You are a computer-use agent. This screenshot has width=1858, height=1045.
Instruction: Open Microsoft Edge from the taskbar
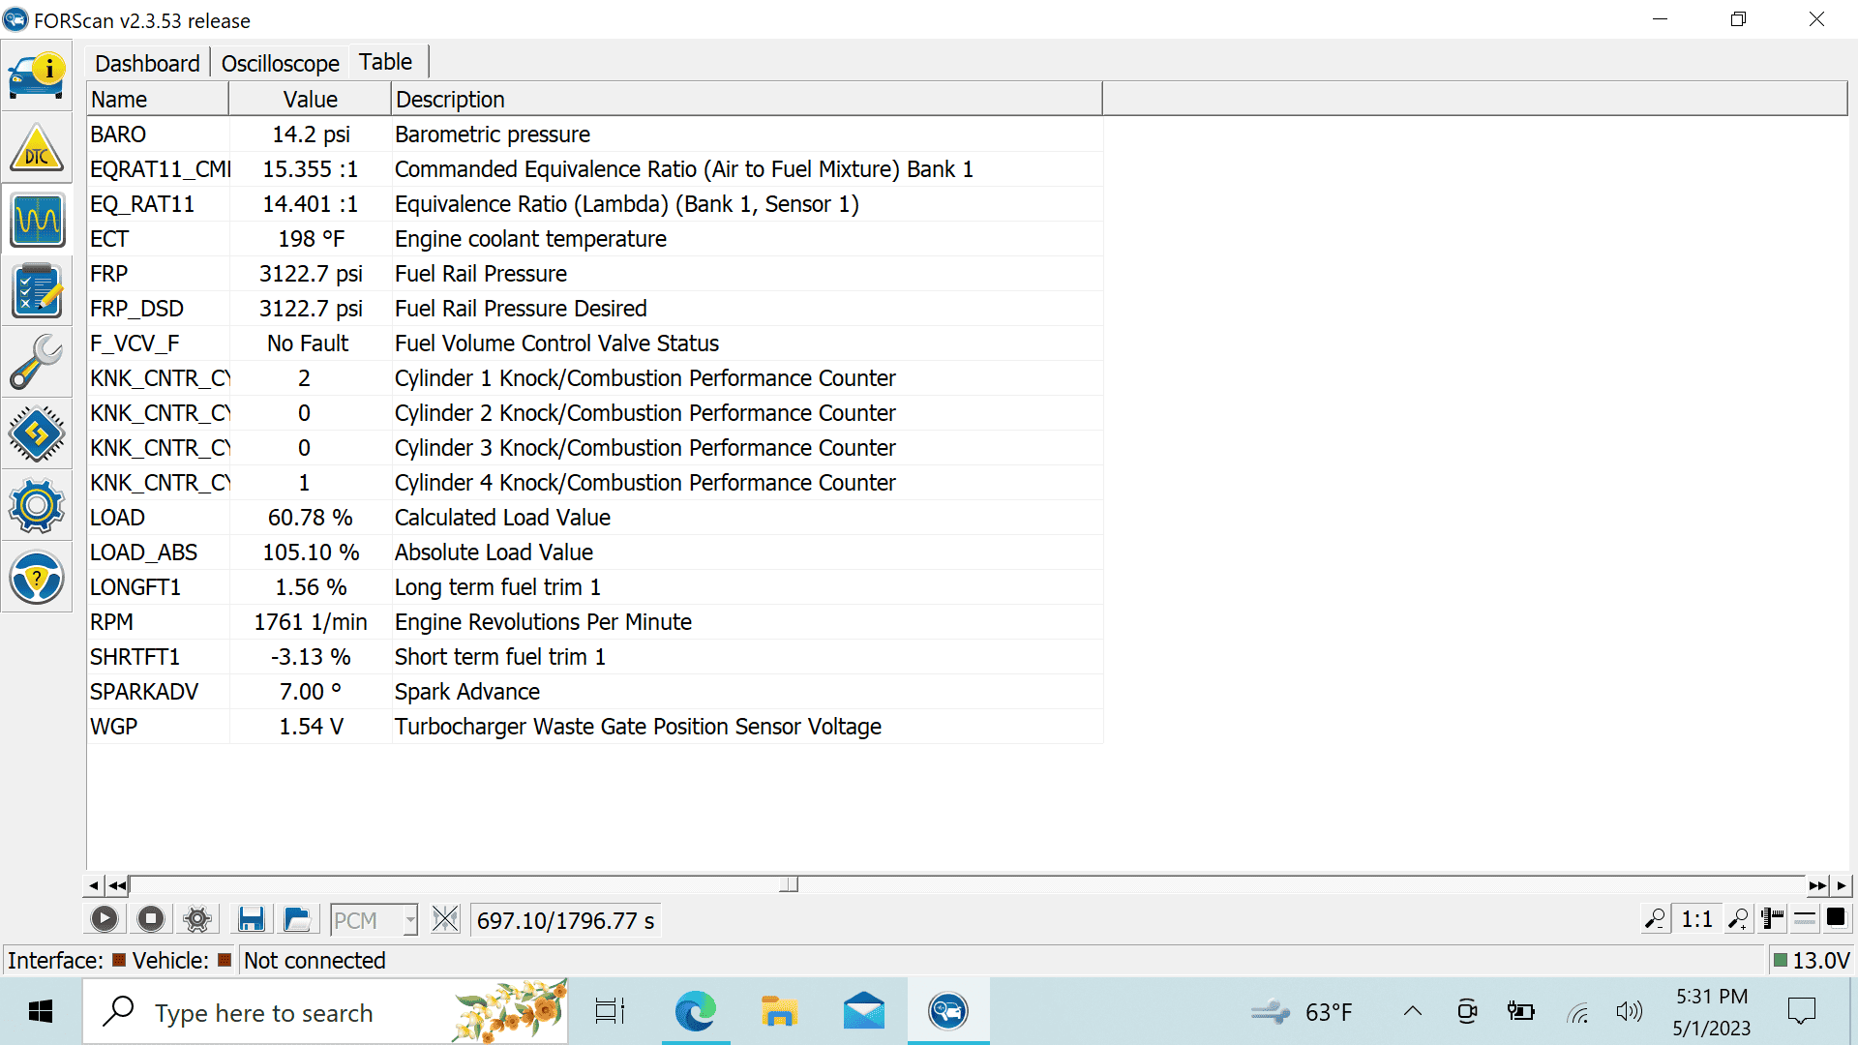coord(695,1012)
